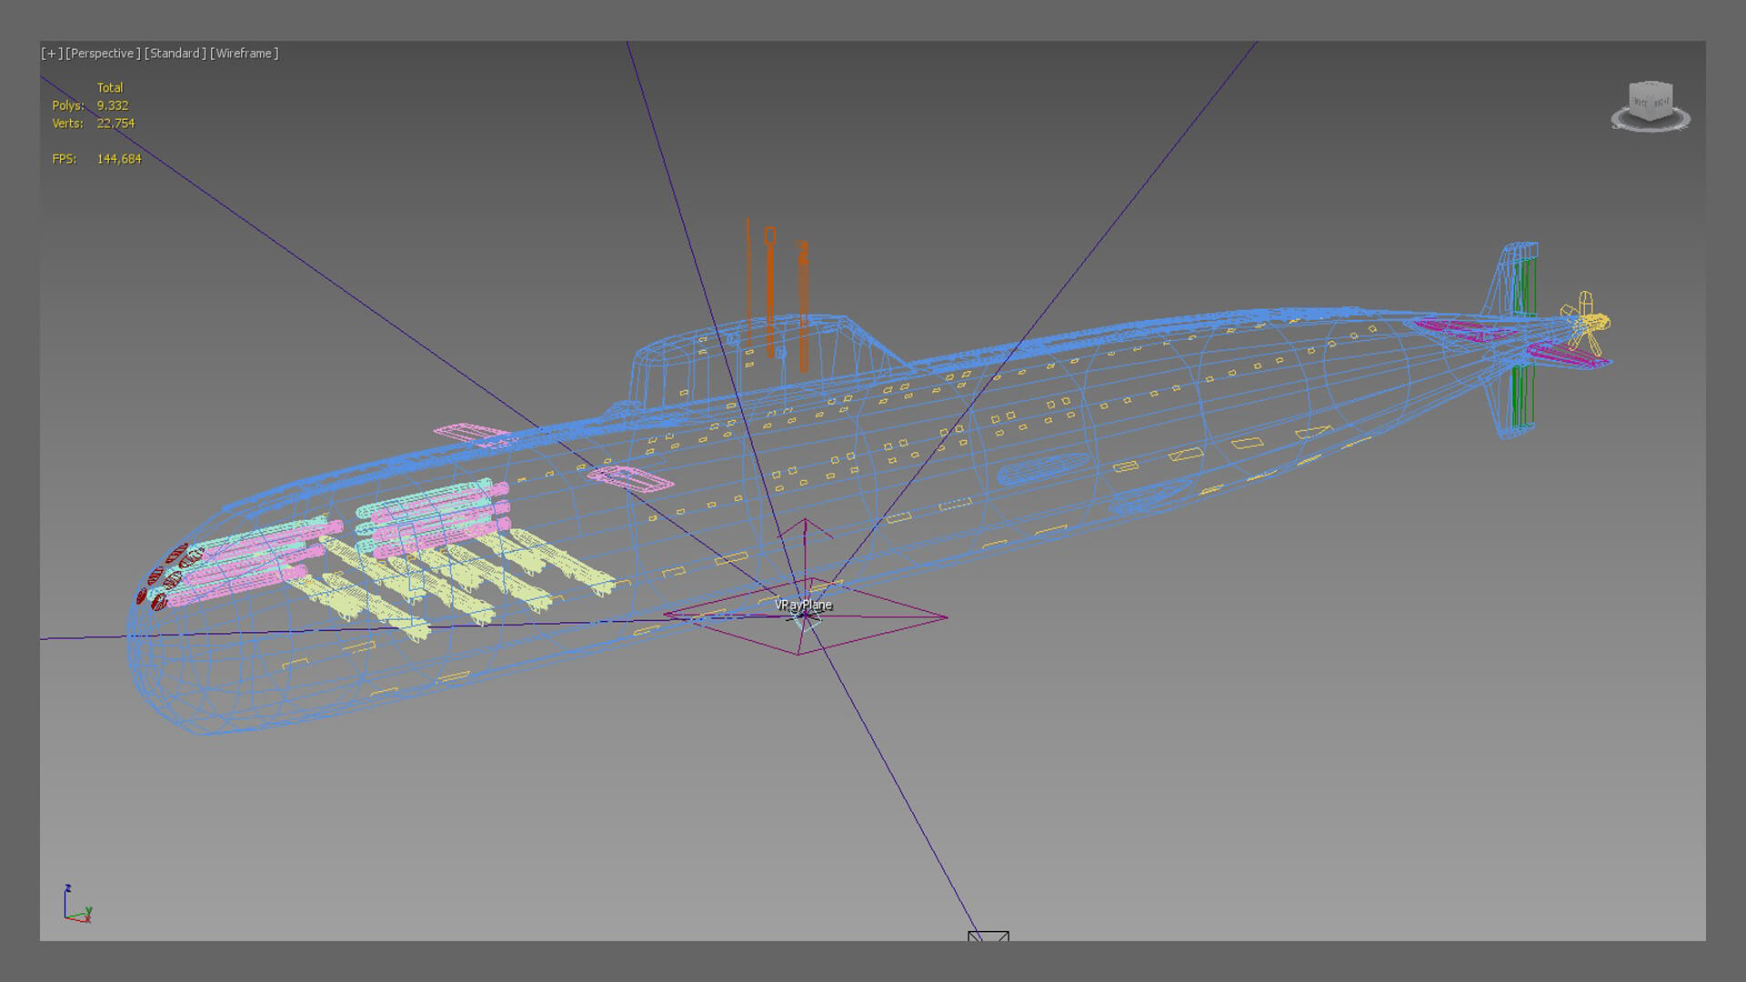This screenshot has width=1746, height=982.
Task: Select the orange periscope masts on sail
Action: pyautogui.click(x=778, y=296)
